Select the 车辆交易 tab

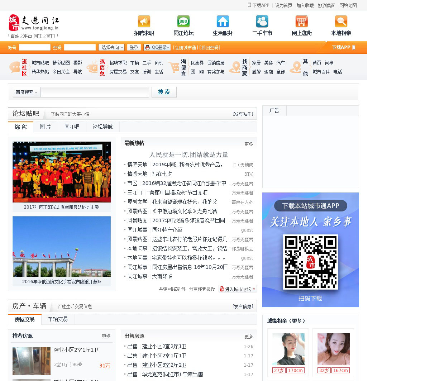[58, 319]
